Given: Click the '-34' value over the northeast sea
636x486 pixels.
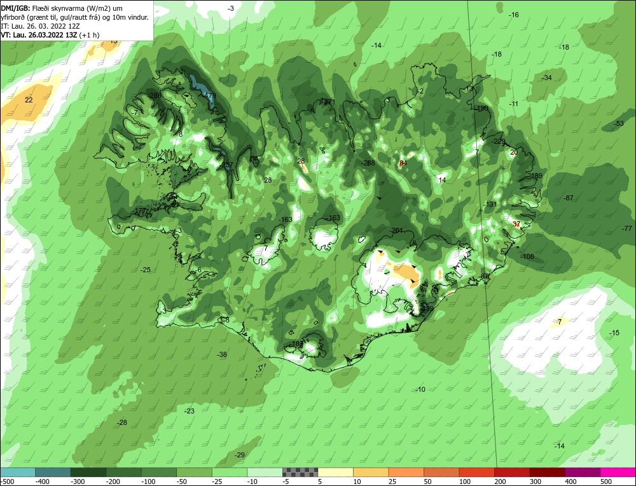Looking at the screenshot, I should coord(547,78).
